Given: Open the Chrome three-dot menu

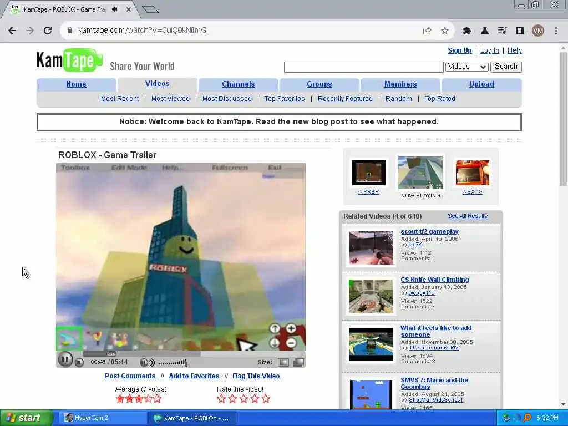Looking at the screenshot, I should (x=556, y=31).
